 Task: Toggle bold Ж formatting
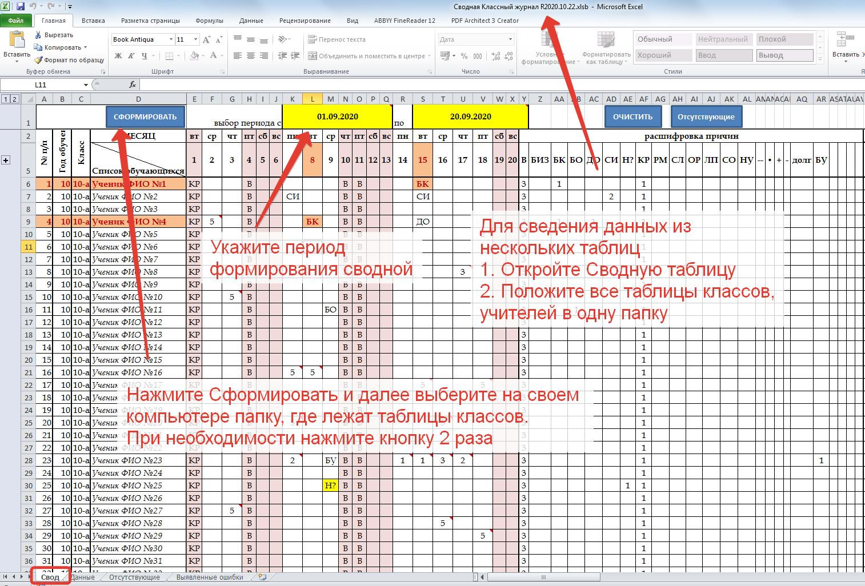coord(118,55)
